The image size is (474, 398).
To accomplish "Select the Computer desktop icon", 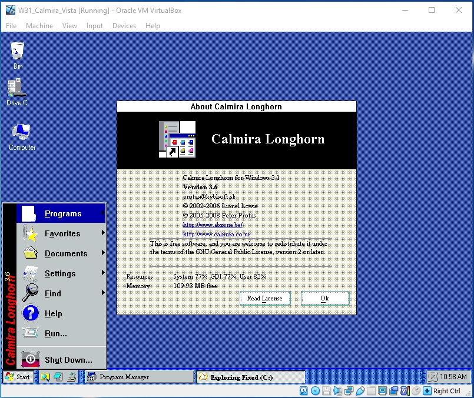I will click(x=22, y=137).
